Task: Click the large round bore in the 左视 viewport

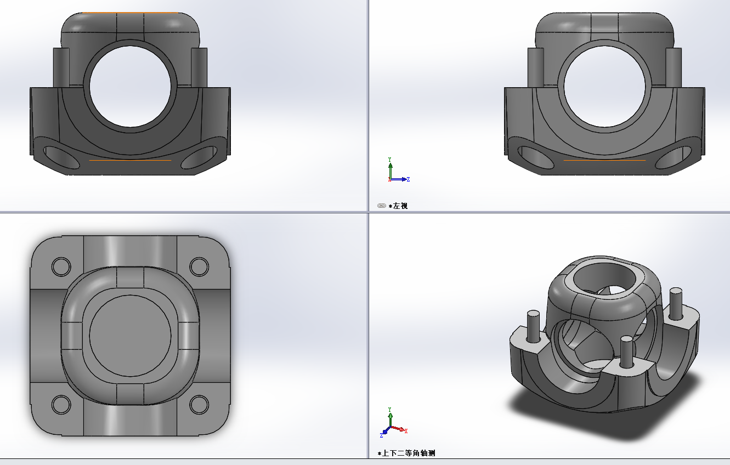Action: point(604,86)
